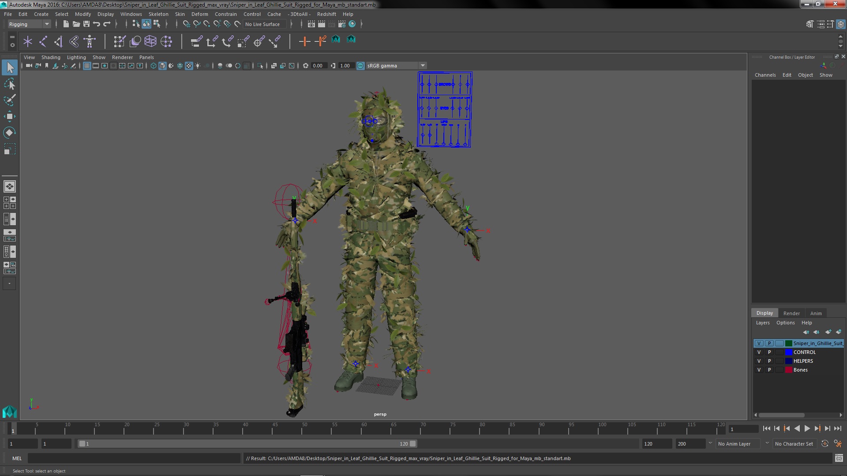Viewport: 847px width, 476px height.
Task: Toggle visibility of the Bones layer
Action: pos(759,370)
